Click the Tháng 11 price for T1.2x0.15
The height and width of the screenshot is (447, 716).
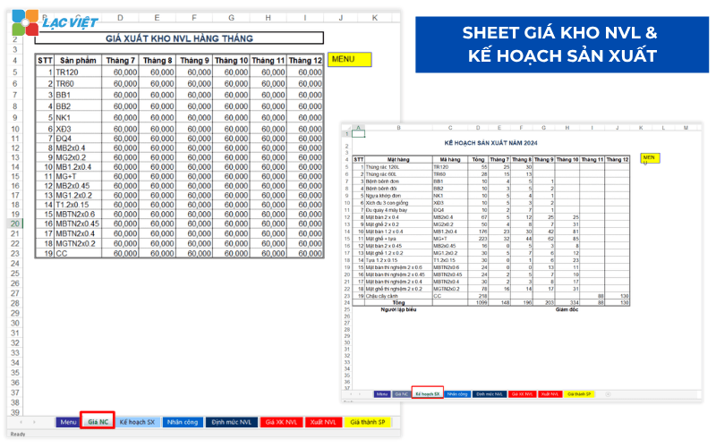(x=268, y=205)
